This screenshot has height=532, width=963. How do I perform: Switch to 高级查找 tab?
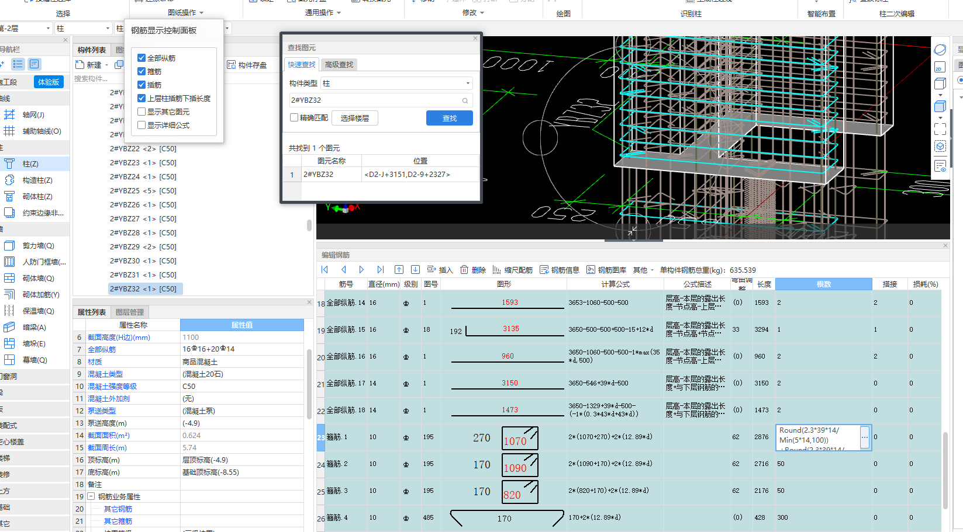coord(339,64)
